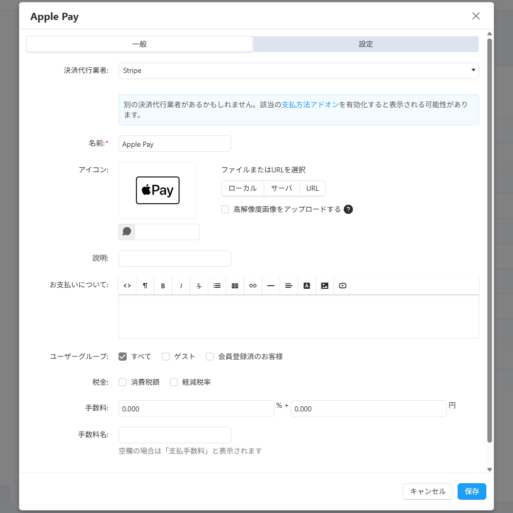The image size is (513, 513).
Task: Click the icon alt text input field
Action: pyautogui.click(x=167, y=232)
